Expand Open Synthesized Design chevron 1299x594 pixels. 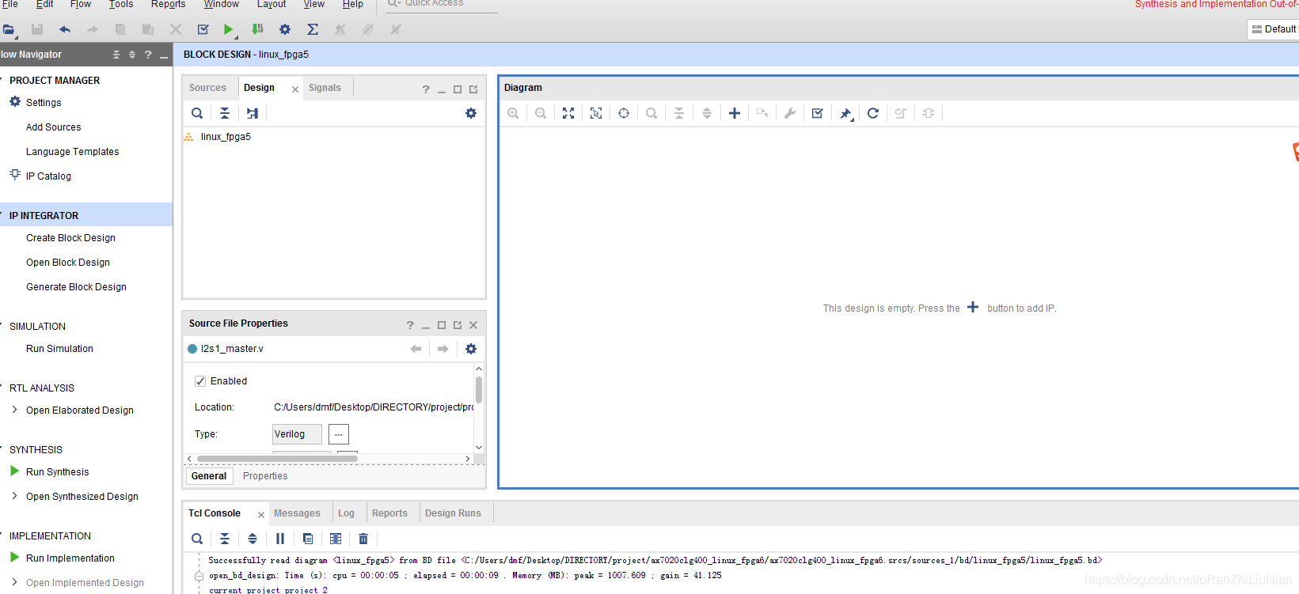coord(14,496)
